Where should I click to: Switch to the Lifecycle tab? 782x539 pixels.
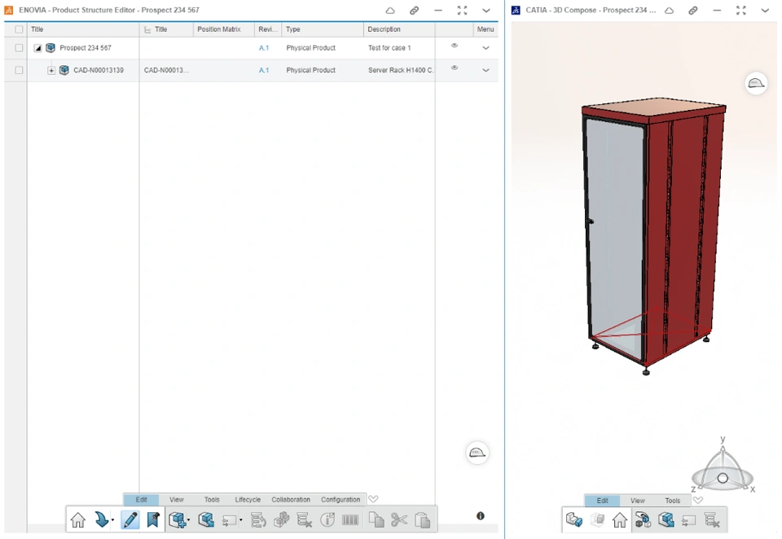point(248,500)
